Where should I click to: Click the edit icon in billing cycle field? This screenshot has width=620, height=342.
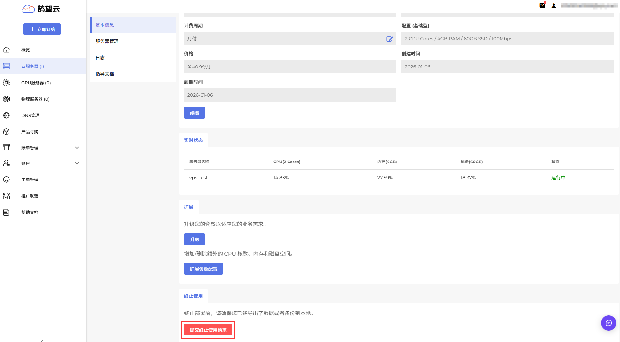pos(389,39)
